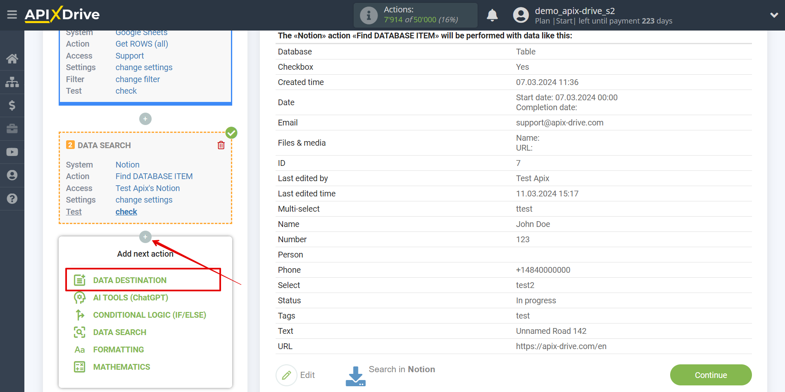
Task: Select MATHEMATICS action
Action: (x=121, y=367)
